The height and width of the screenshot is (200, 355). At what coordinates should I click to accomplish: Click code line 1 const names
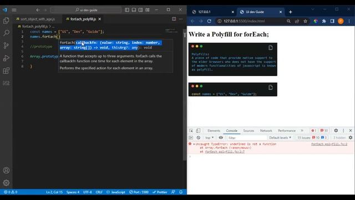(67, 32)
